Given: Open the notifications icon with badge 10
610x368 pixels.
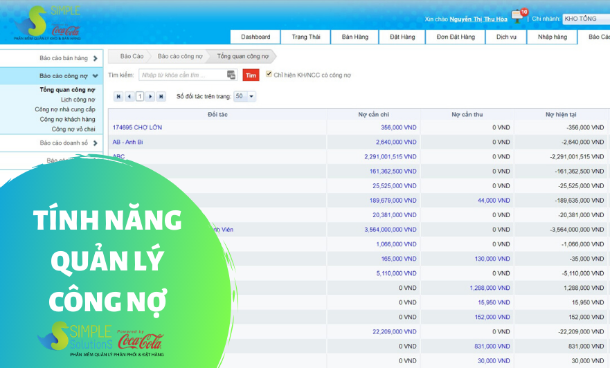Looking at the screenshot, I should (x=519, y=15).
